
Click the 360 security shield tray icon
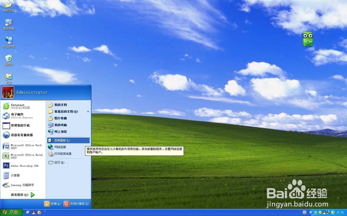pyautogui.click(x=333, y=213)
